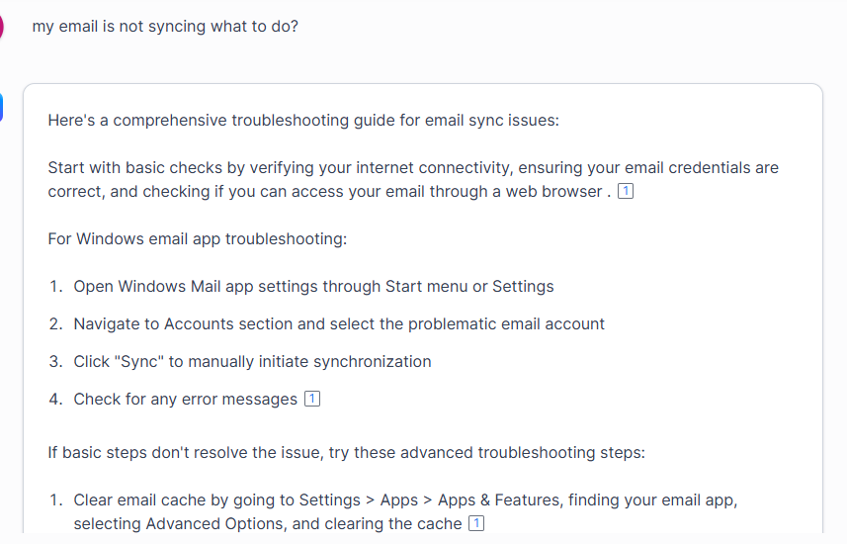Select the "Open Windows Mail app settings" step

tap(313, 286)
